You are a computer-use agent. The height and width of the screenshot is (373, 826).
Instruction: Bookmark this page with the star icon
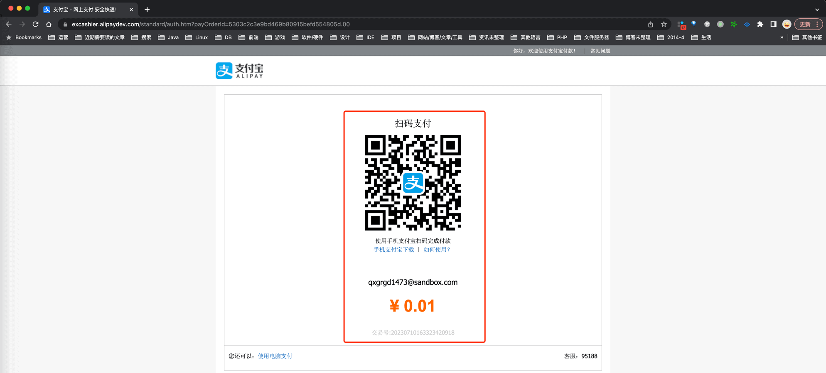pyautogui.click(x=664, y=24)
